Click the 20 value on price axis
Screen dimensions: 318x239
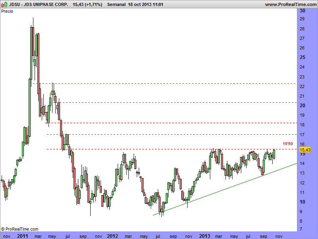click(302, 106)
